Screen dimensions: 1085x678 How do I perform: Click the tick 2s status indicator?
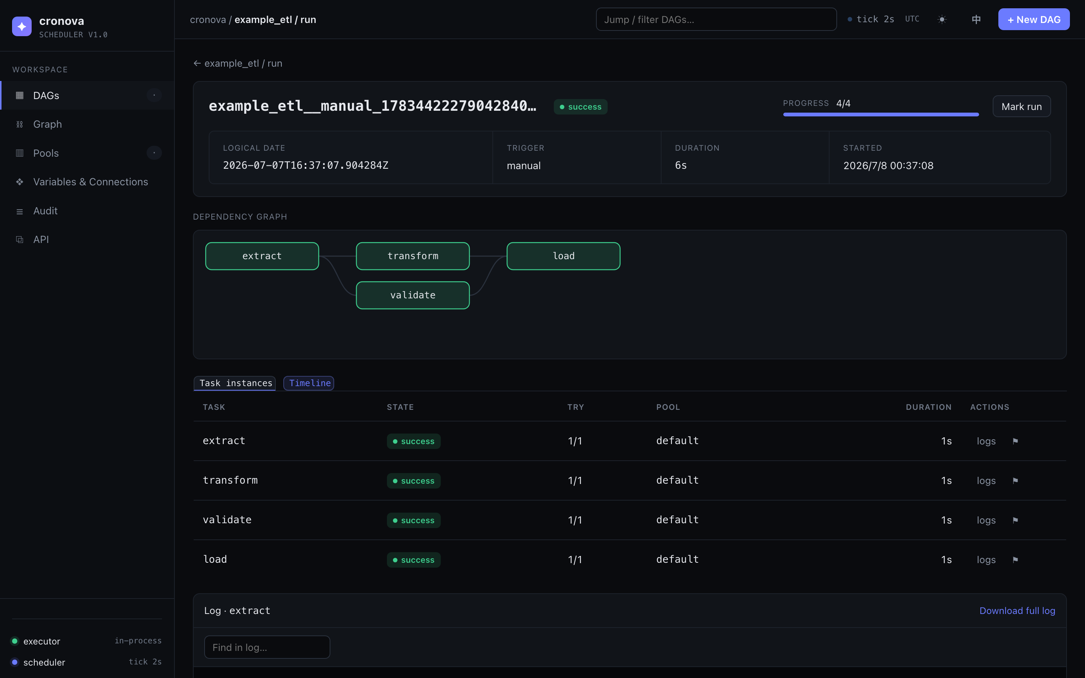click(871, 19)
